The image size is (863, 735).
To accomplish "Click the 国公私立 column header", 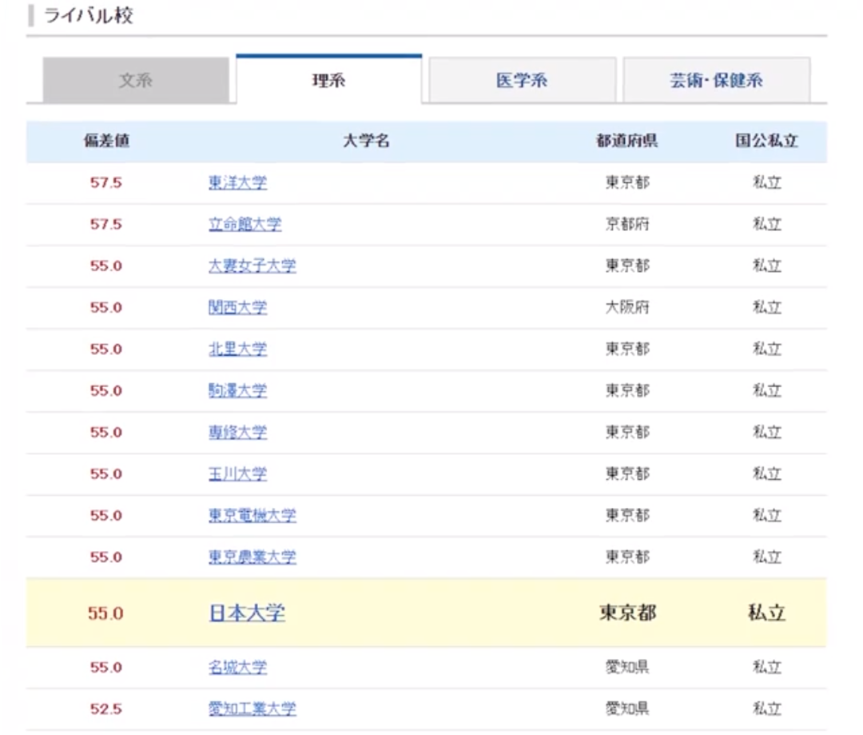I will [x=766, y=141].
